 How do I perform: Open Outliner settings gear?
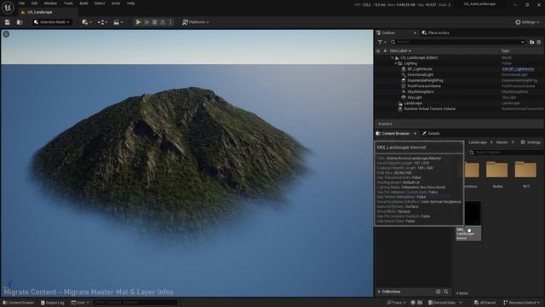(x=539, y=42)
